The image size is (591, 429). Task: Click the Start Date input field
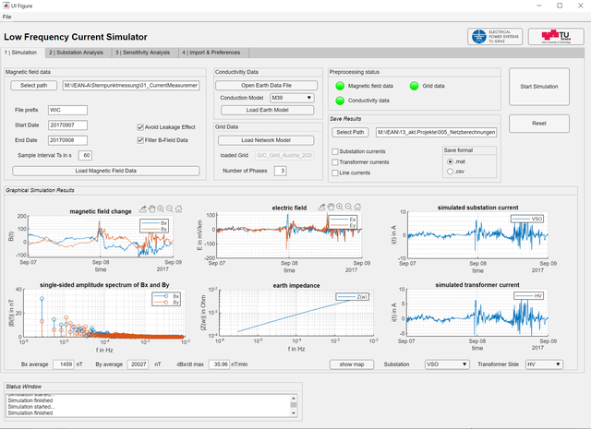[67, 125]
